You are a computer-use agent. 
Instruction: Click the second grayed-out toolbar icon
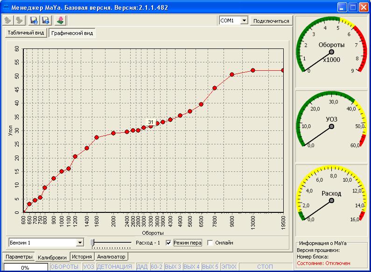click(x=19, y=20)
